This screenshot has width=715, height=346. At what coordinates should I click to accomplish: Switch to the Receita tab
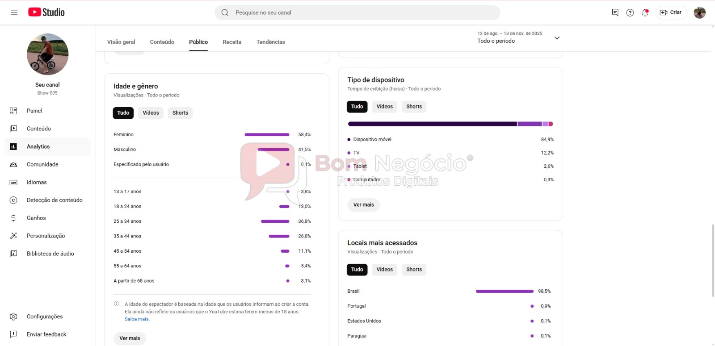[x=232, y=42]
